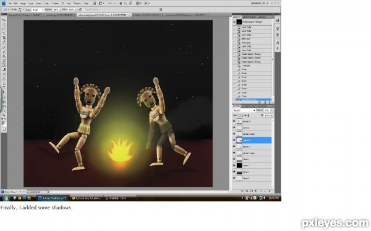The height and width of the screenshot is (231, 371).
Task: Hide the black-thumbnail layer
Action: tap(234, 166)
